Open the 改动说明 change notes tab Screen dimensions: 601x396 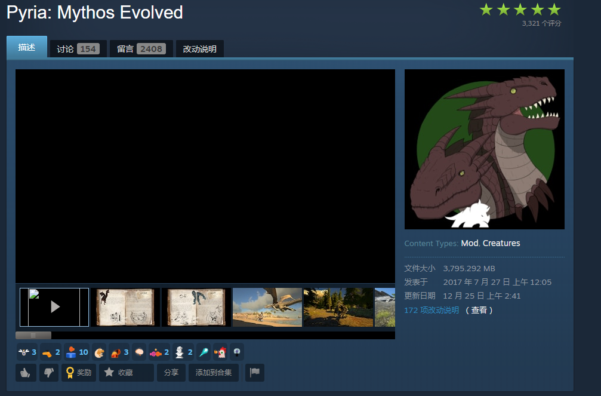(x=199, y=49)
